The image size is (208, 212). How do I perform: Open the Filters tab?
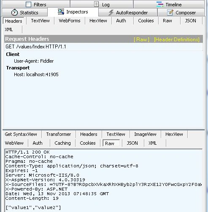(x=36, y=4)
